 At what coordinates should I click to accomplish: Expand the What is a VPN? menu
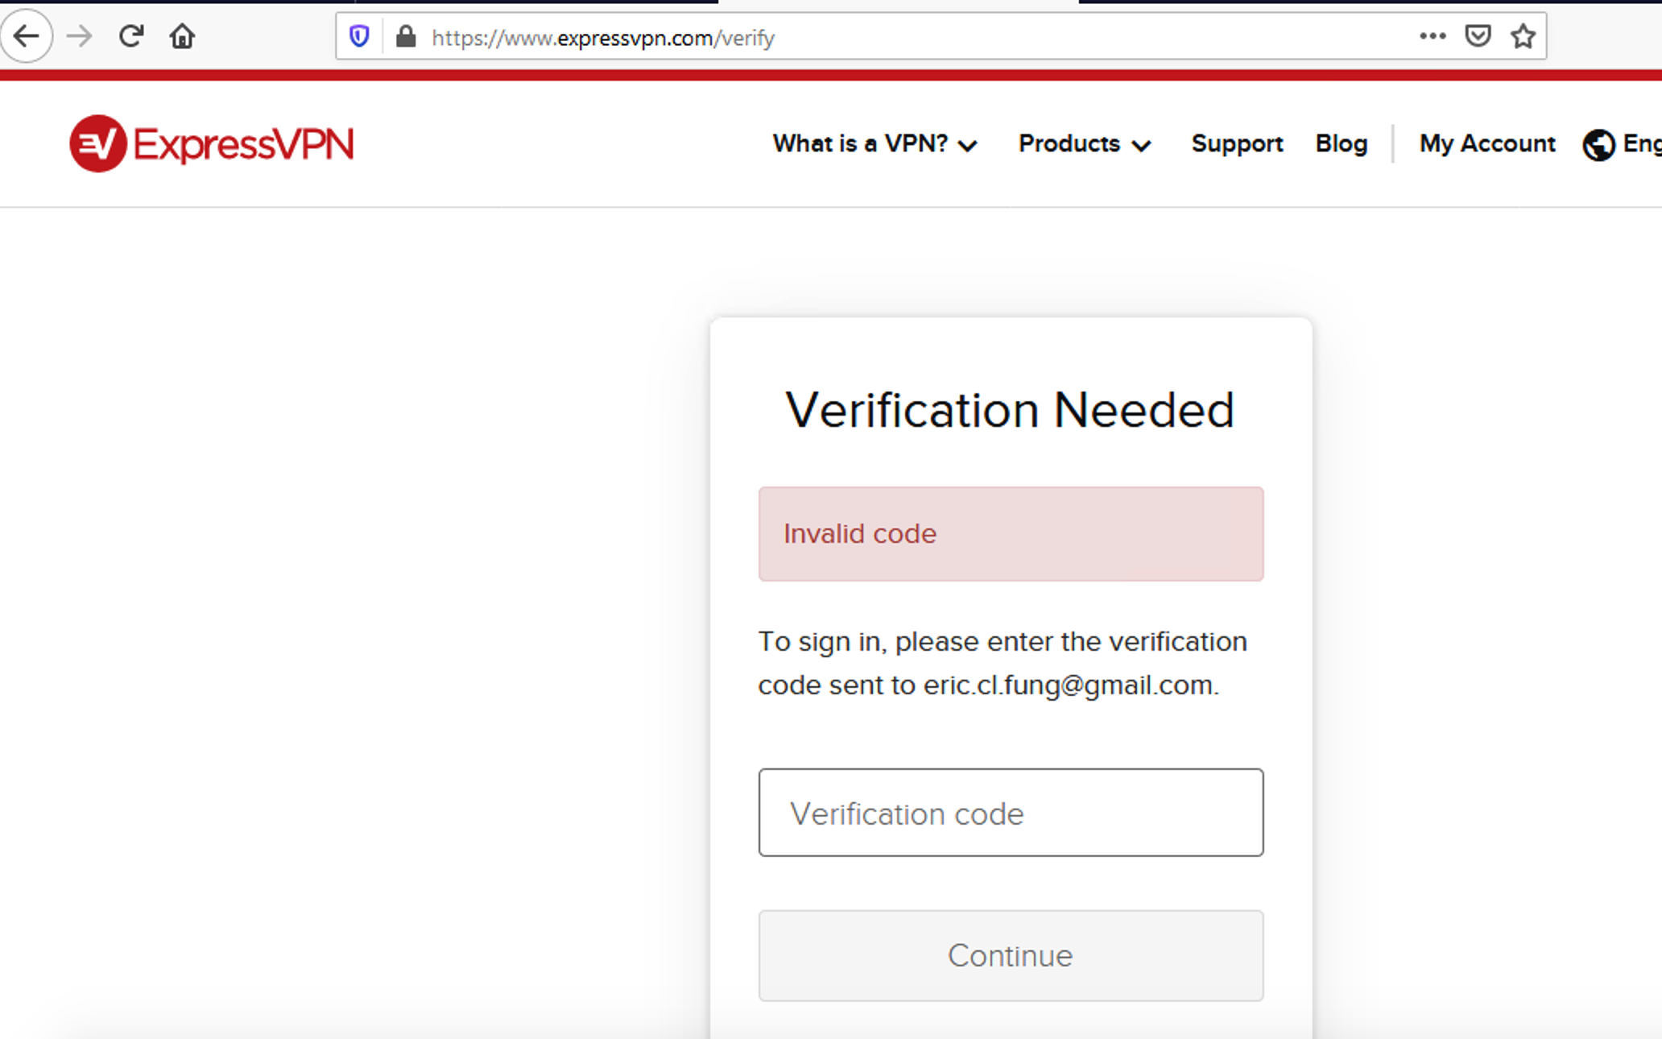(x=874, y=144)
